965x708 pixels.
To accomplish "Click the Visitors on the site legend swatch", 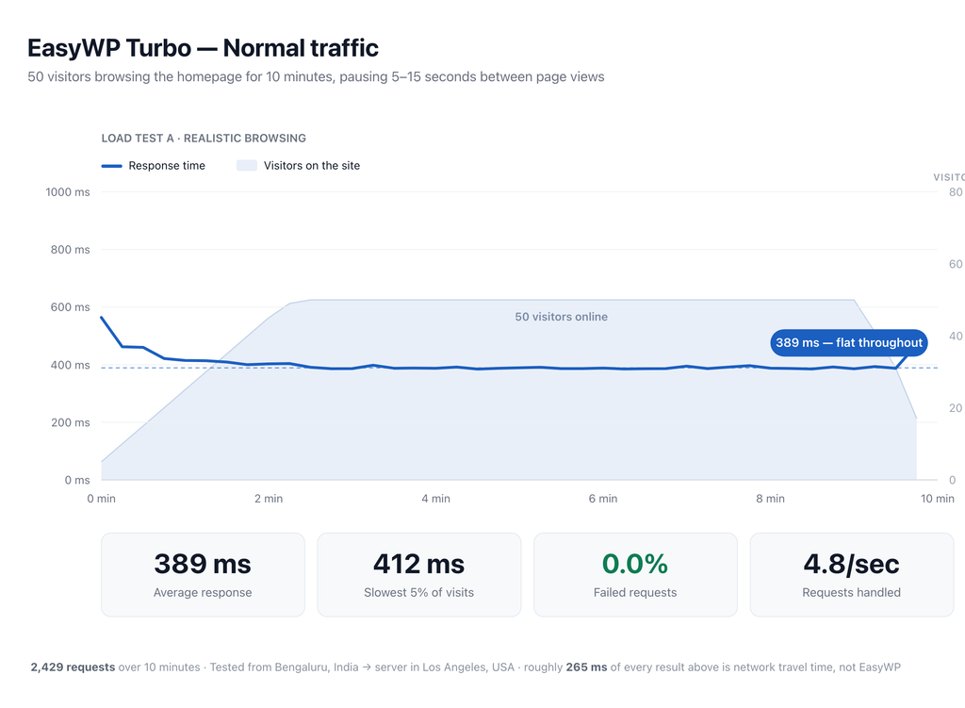I will point(247,166).
